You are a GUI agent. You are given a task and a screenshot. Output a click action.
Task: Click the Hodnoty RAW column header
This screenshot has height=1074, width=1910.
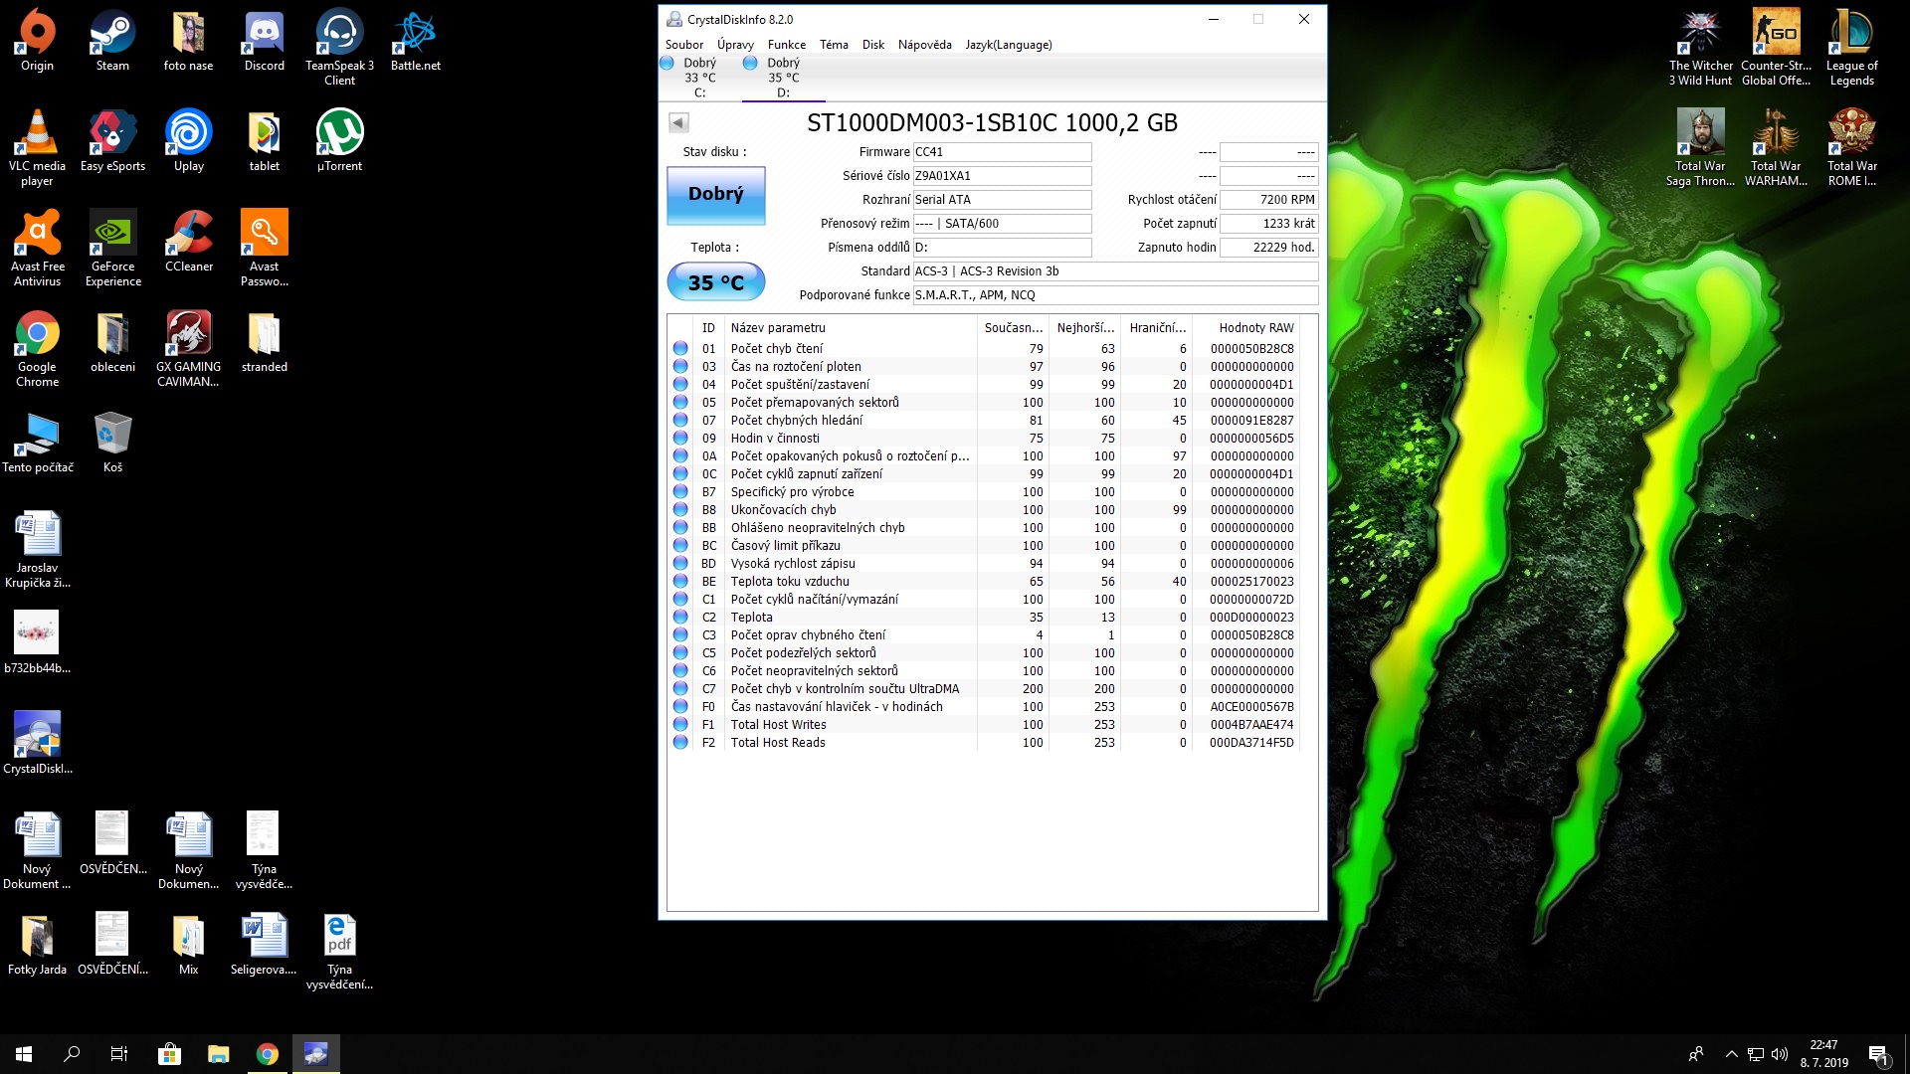(1255, 328)
